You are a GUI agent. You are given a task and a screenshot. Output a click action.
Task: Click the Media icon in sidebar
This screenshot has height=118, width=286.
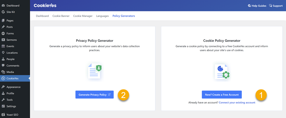[x=3, y=72]
